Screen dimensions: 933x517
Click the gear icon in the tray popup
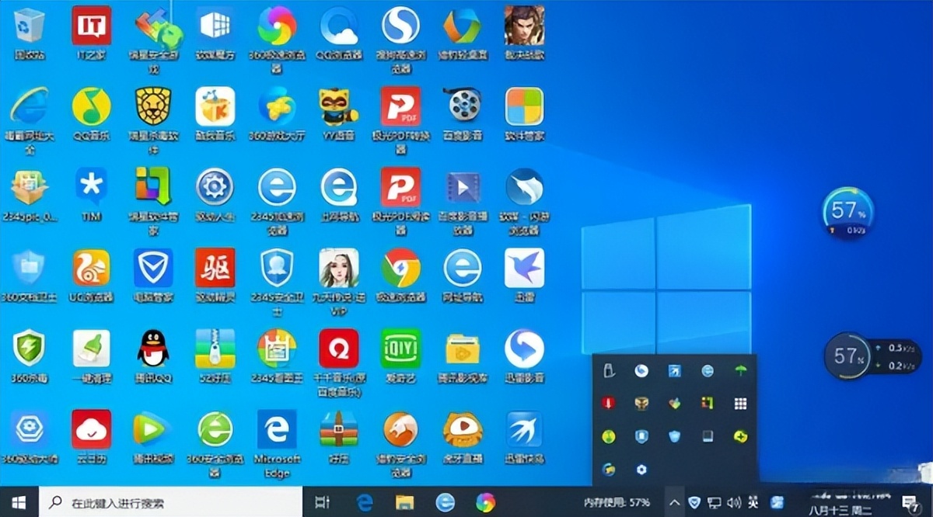pos(641,469)
